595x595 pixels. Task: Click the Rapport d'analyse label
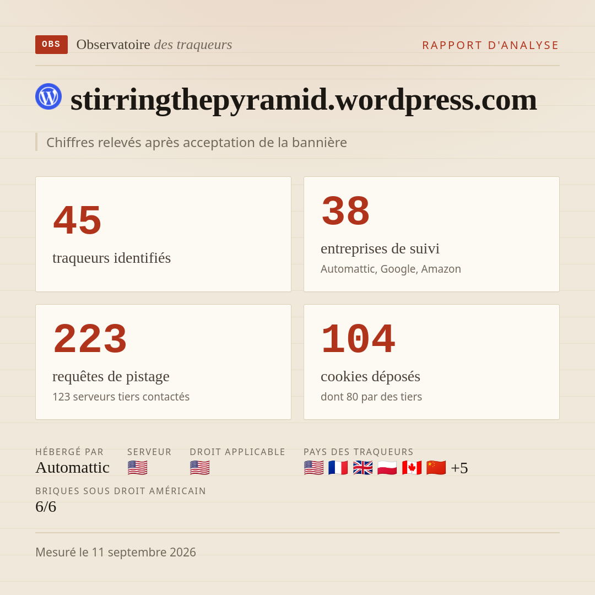[x=491, y=45]
